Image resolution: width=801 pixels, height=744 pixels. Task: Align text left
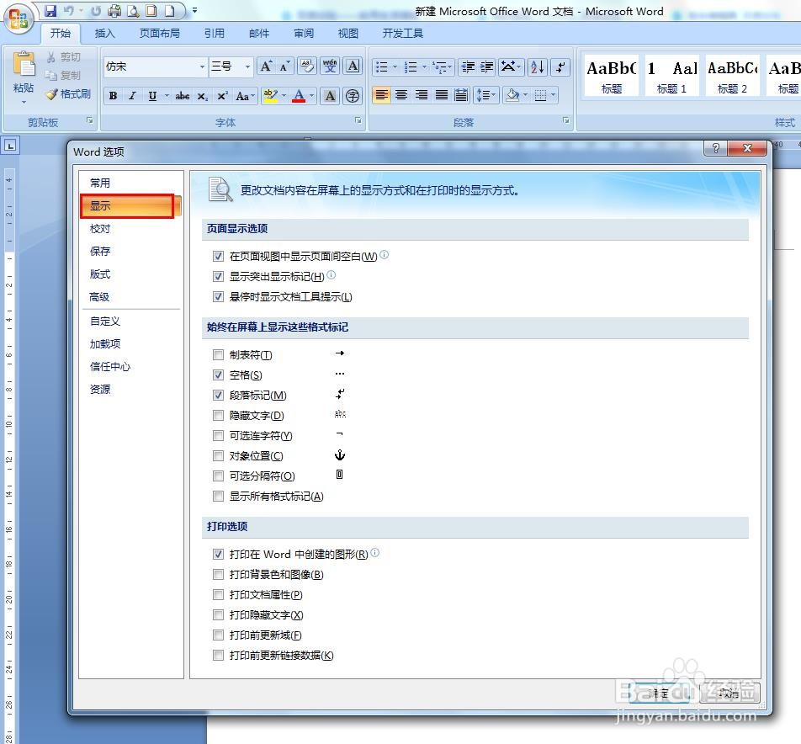[x=381, y=95]
